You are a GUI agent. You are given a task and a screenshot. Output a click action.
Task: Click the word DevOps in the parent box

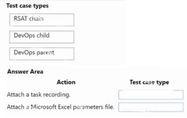coord(25,53)
